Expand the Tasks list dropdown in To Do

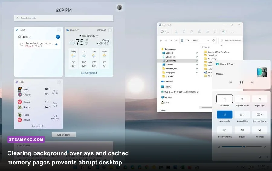coord(30,37)
